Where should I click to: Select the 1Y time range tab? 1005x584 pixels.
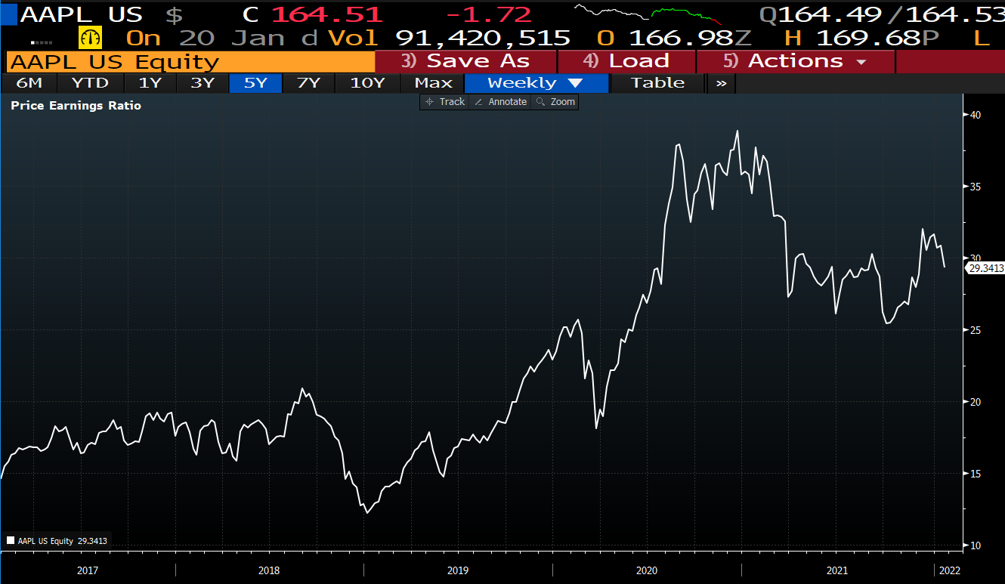(150, 83)
